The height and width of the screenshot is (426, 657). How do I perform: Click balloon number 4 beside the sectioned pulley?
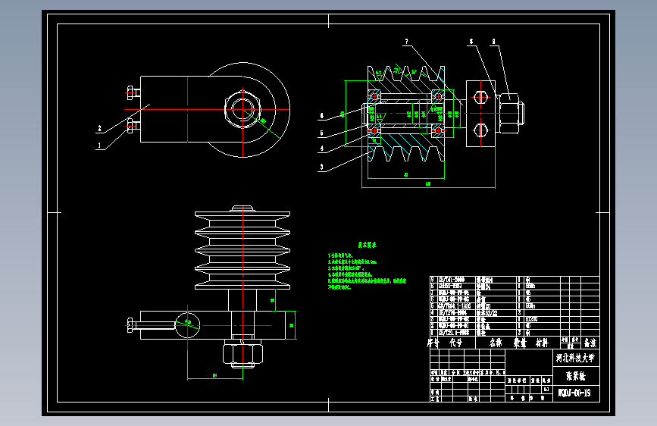click(321, 149)
